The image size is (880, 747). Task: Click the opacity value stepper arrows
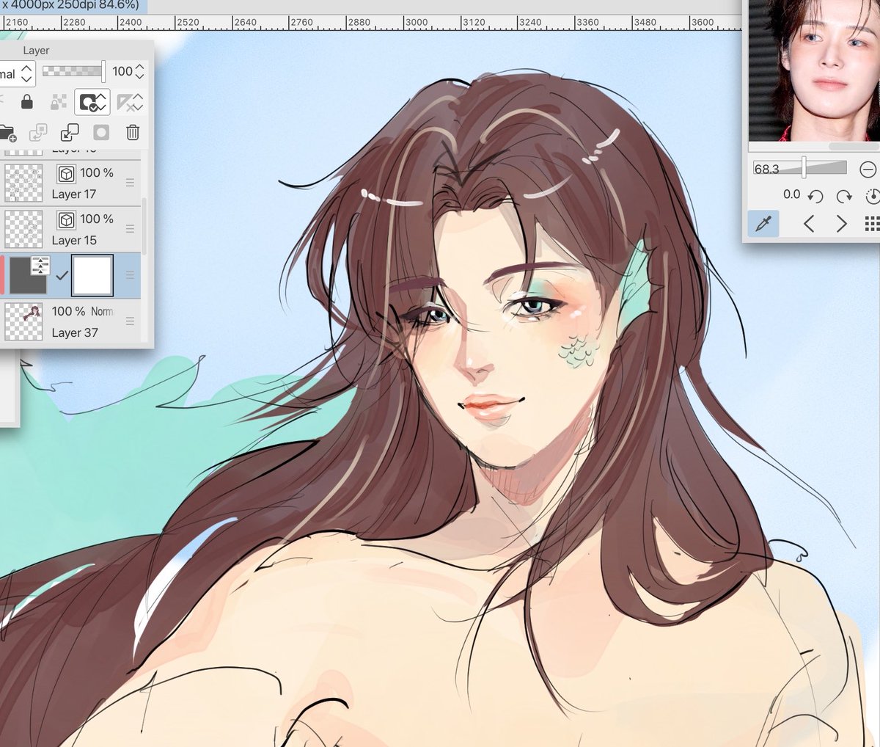tap(140, 71)
